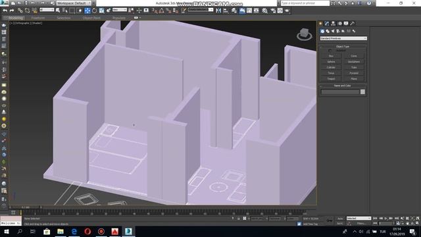Toggle the Set Key button
The height and width of the screenshot is (237, 421).
pyautogui.click(x=340, y=223)
